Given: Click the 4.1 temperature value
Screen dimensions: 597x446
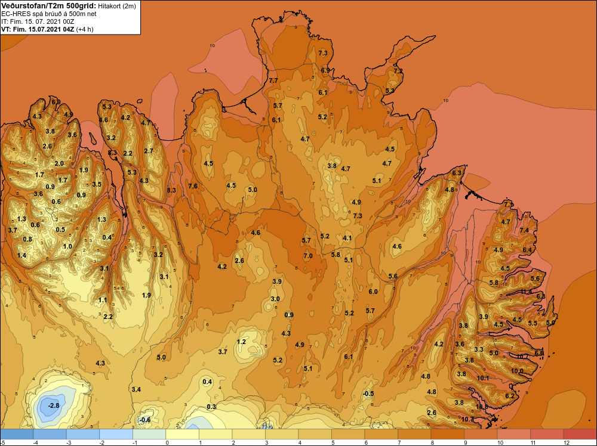Looking at the screenshot, I should (x=347, y=238).
